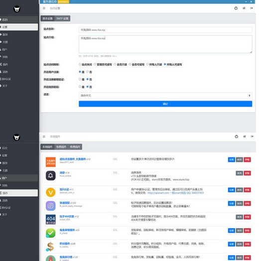This screenshot has height=261, width=259.
Task: Open 虚拟点击插件_大鱼插件 title link
Action: 73,159
